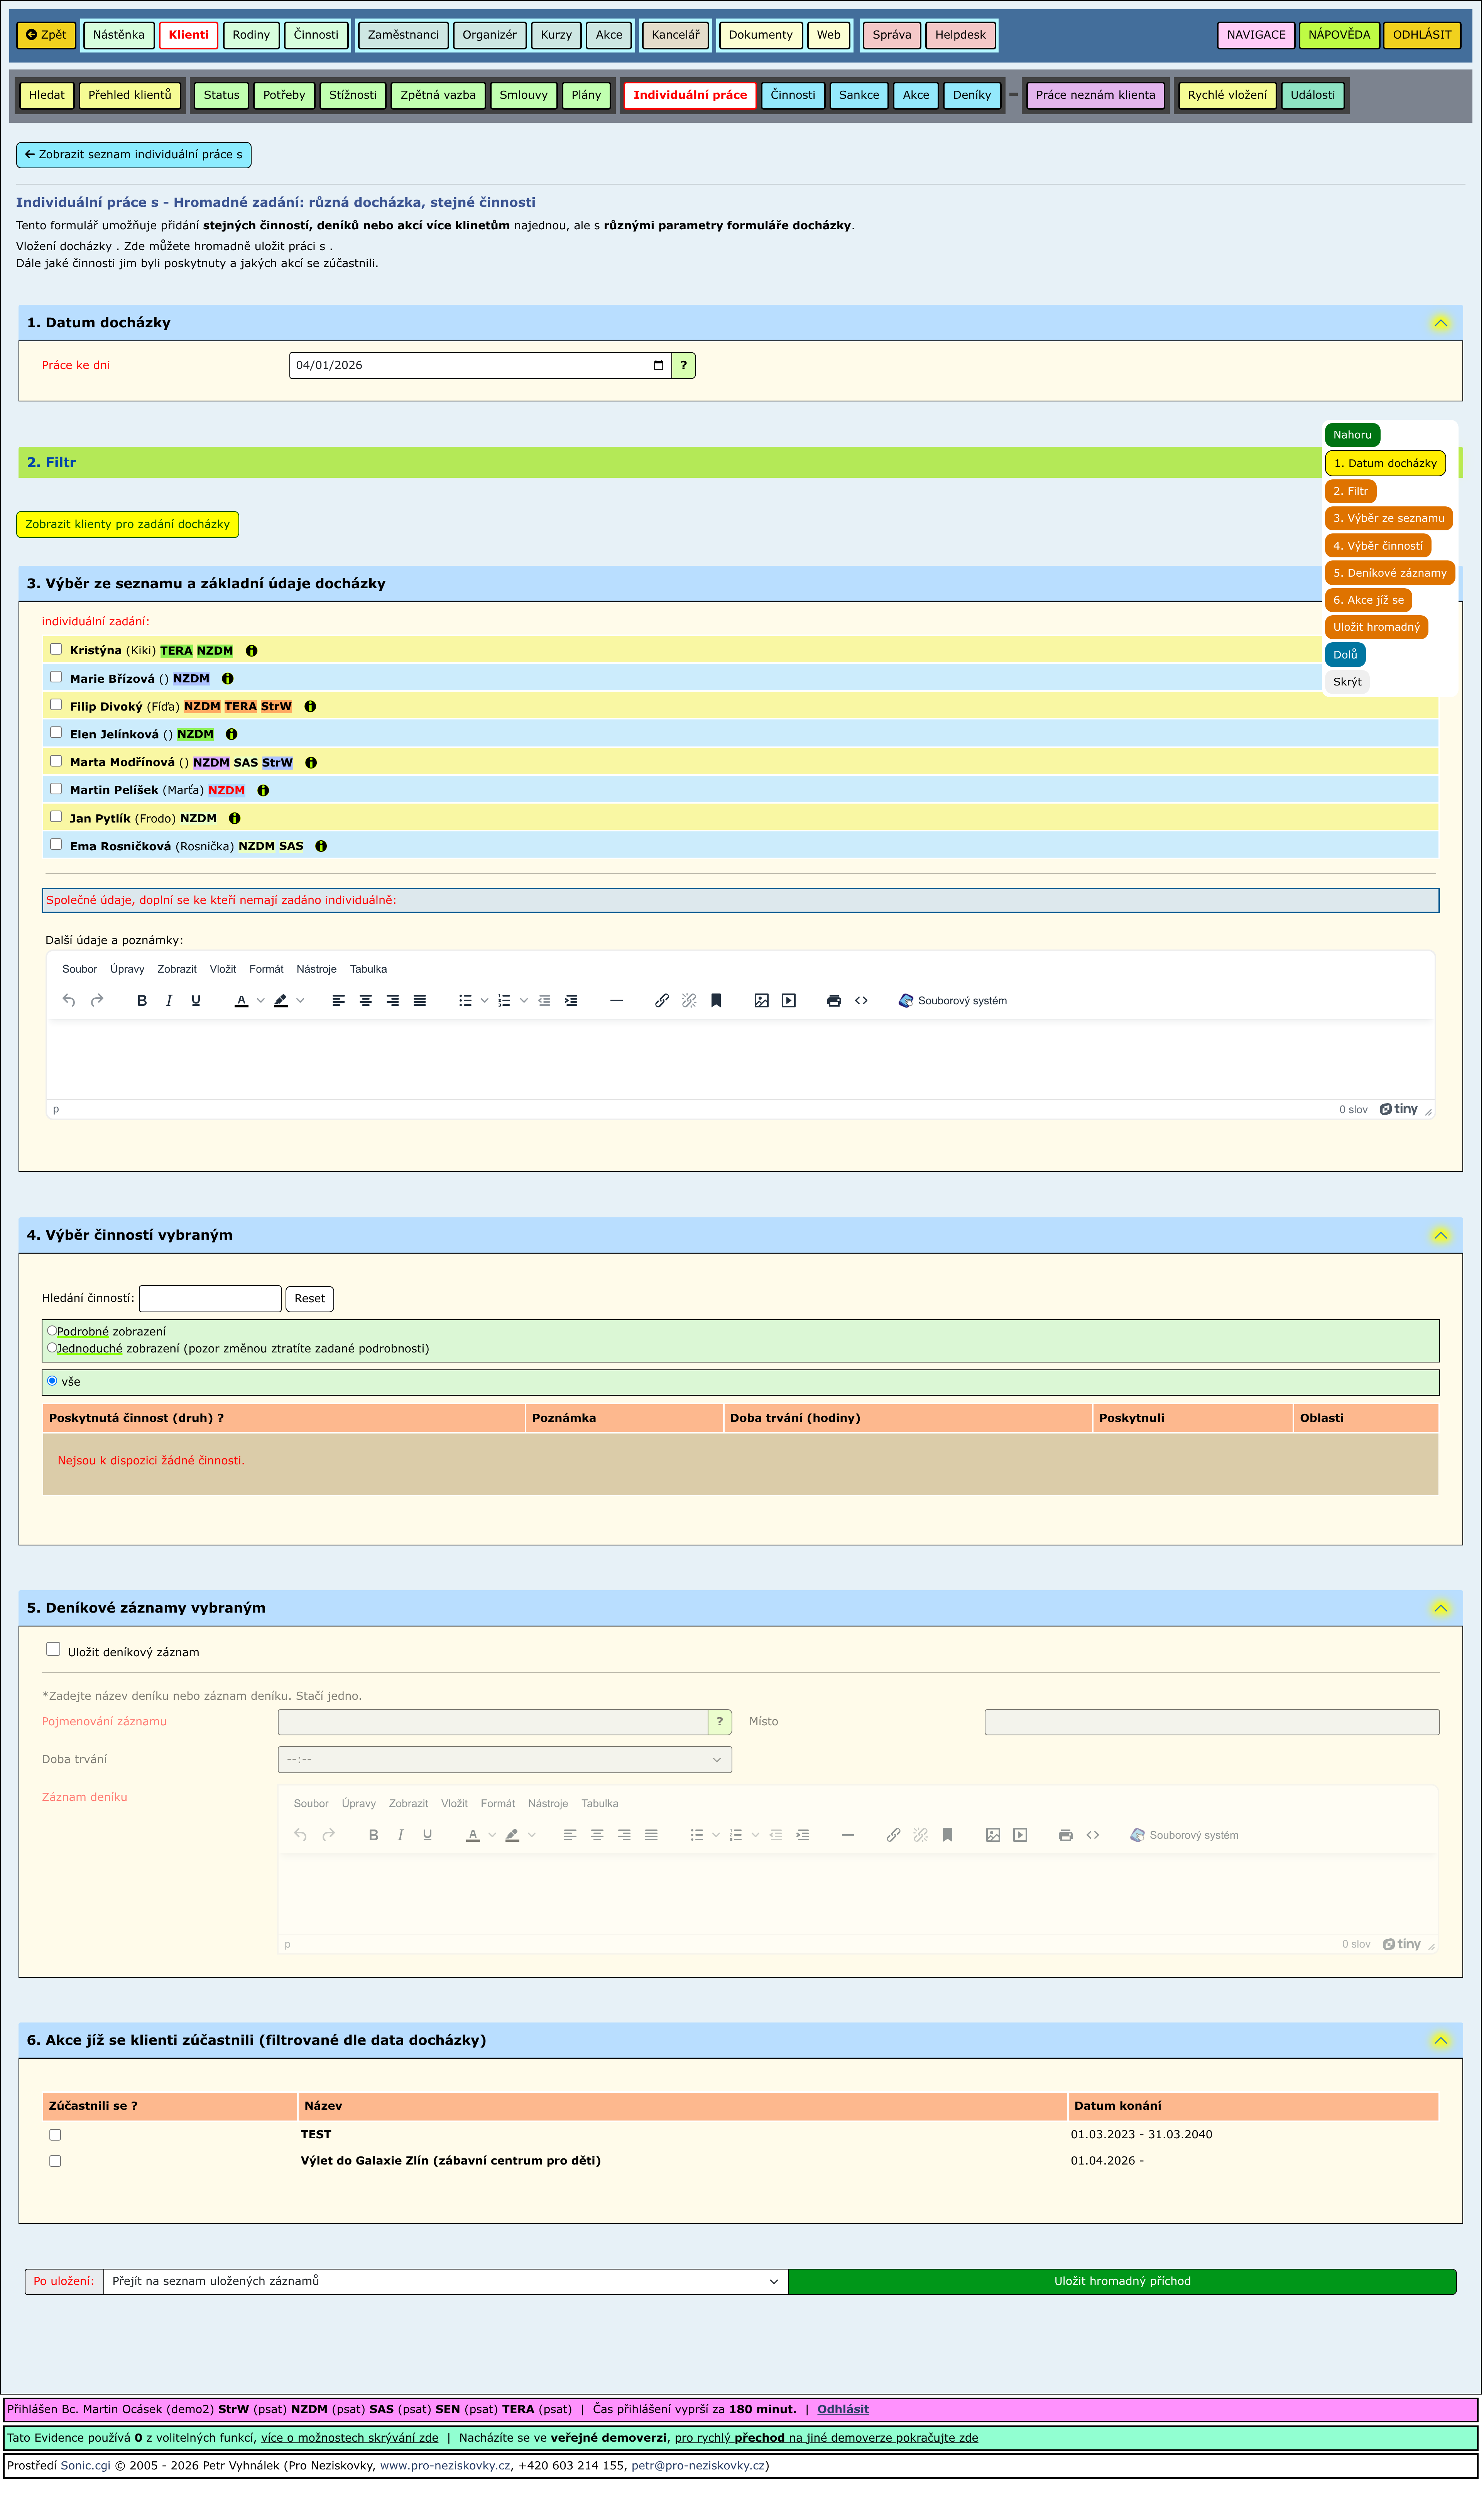Open Soubor menu in Další údaje editor
Viewport: 1484px width, 2498px height.
coord(80,970)
